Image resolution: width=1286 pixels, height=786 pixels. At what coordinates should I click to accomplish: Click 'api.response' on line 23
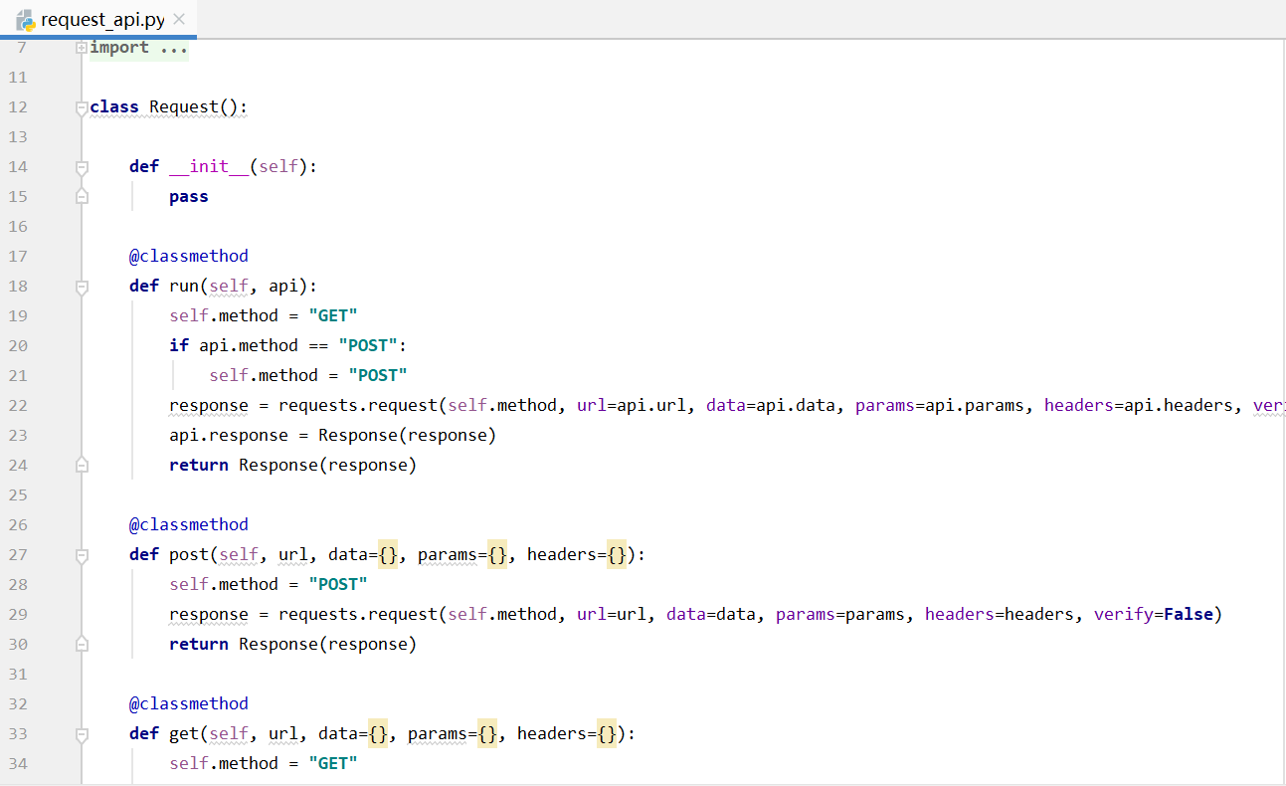point(229,435)
